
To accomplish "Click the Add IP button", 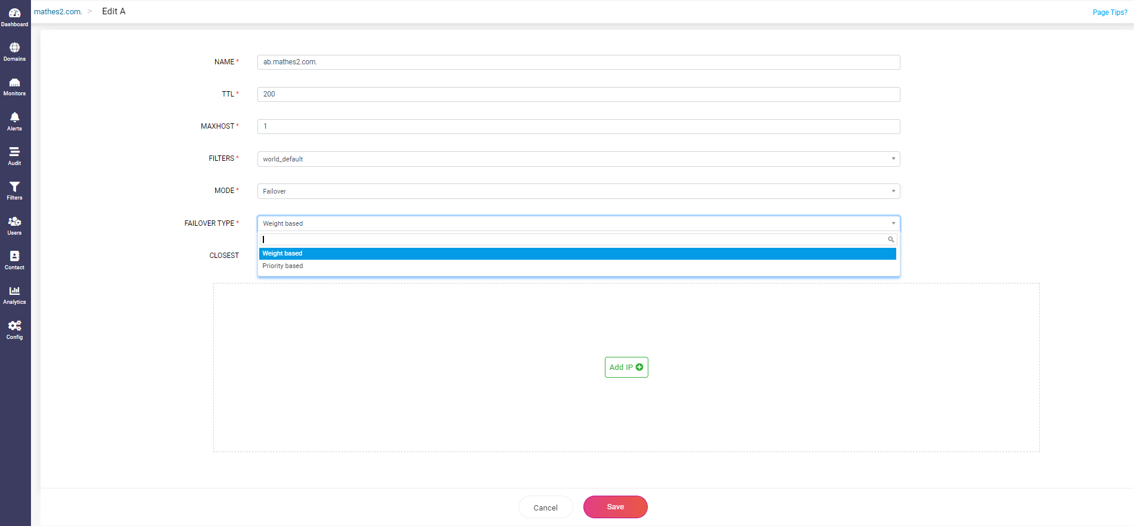I will [x=626, y=368].
